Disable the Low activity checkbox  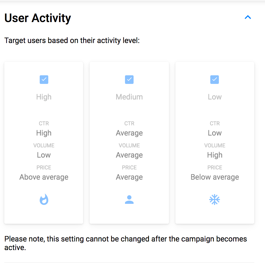coord(214,79)
